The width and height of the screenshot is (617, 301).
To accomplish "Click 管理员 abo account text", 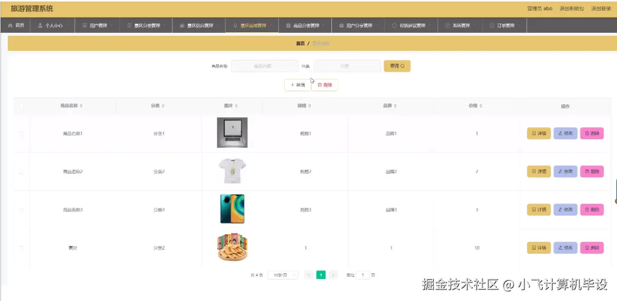I will pos(539,9).
